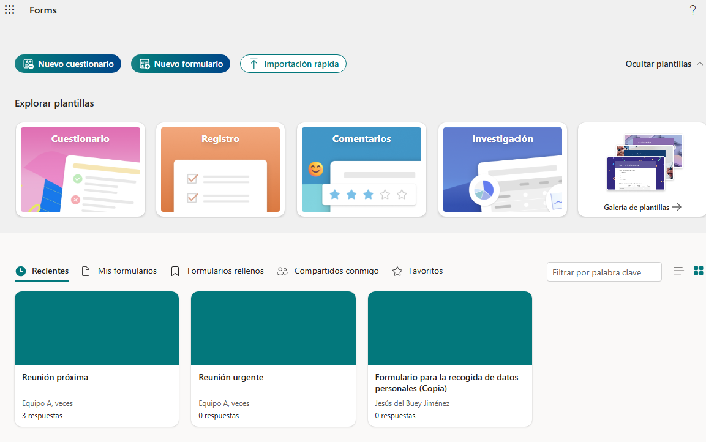Click the 'Jesús del Buey Jiménez' owner text
The height and width of the screenshot is (442, 706).
[413, 404]
